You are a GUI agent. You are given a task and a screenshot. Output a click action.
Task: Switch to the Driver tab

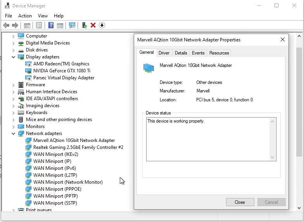point(164,53)
